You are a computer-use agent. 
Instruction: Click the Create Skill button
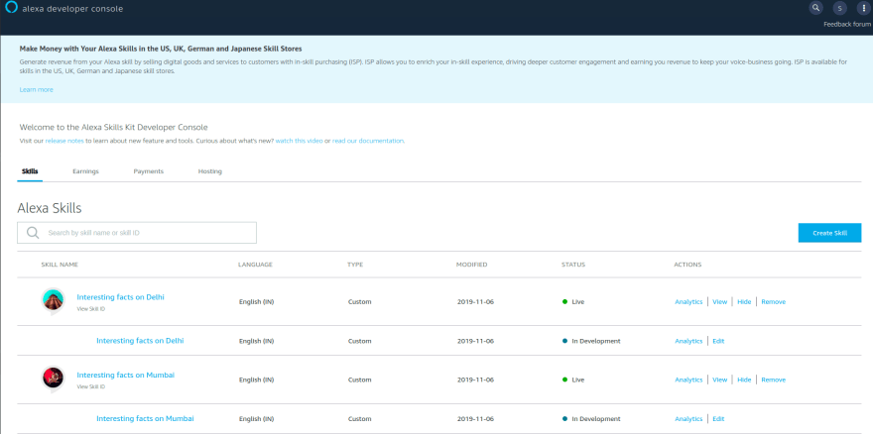pyautogui.click(x=829, y=233)
